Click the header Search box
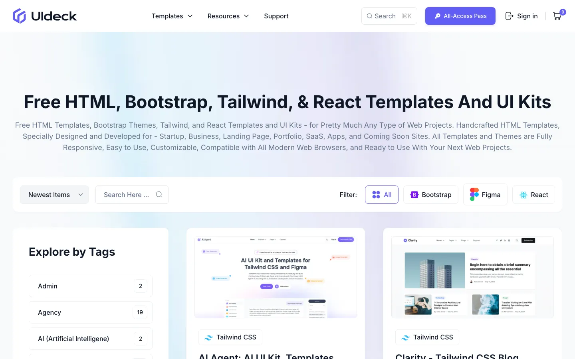The width and height of the screenshot is (575, 359). click(389, 16)
